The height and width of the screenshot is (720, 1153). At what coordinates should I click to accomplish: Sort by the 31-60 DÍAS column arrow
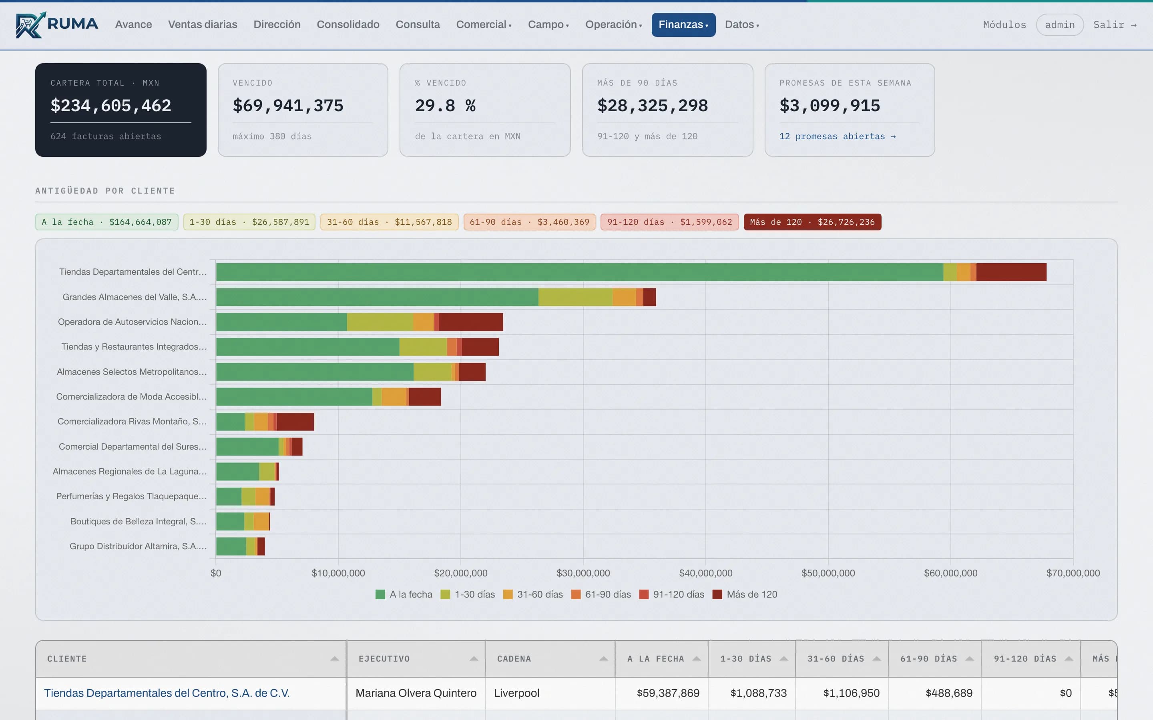click(x=877, y=659)
